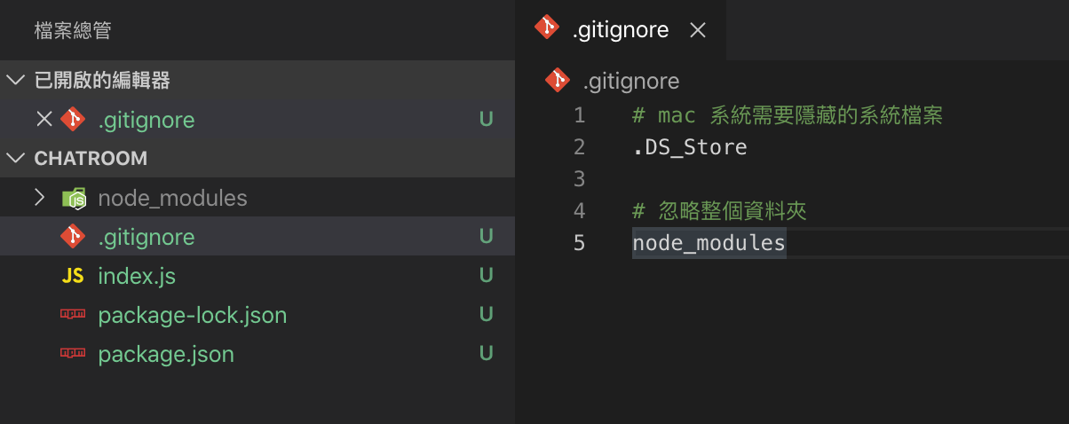This screenshot has height=424, width=1069.
Task: Click the git icon in the .gitignore tab
Action: pyautogui.click(x=546, y=29)
